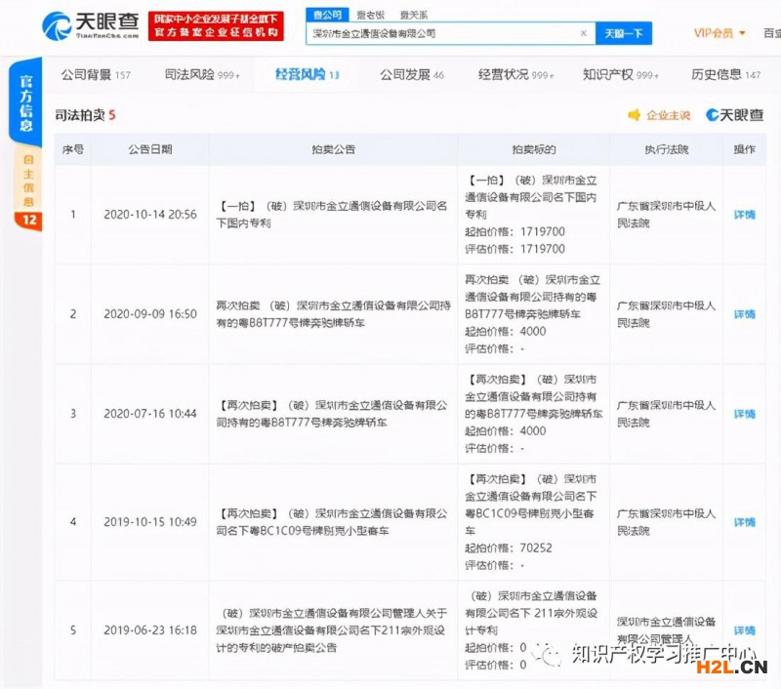Click the 拍卖公告 column header
This screenshot has width=781, height=689.
click(x=333, y=149)
